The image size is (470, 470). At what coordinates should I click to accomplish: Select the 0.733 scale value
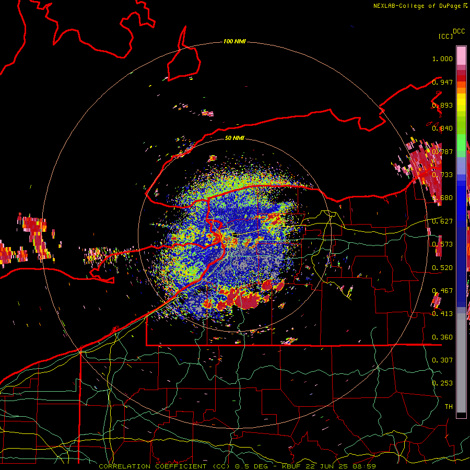442,175
